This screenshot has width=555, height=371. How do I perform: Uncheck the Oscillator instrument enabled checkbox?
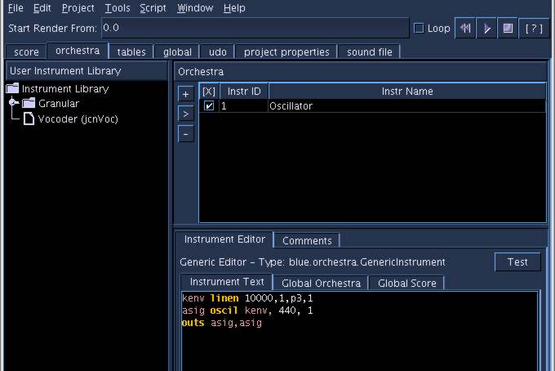pos(209,106)
